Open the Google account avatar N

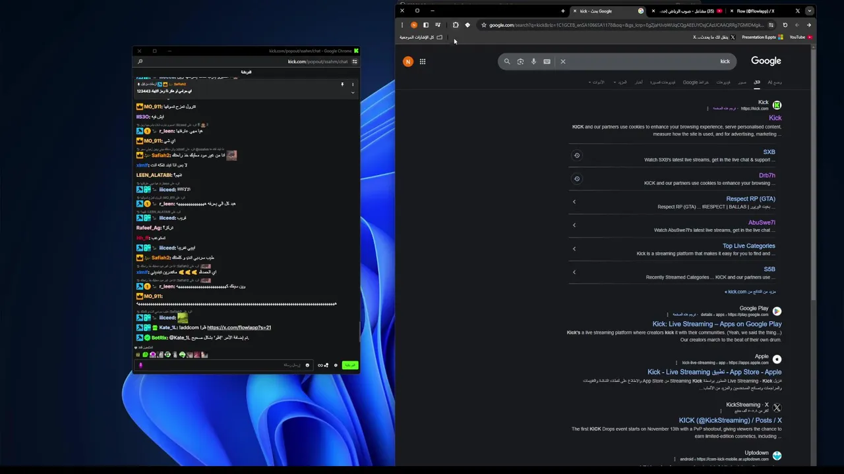pyautogui.click(x=407, y=61)
